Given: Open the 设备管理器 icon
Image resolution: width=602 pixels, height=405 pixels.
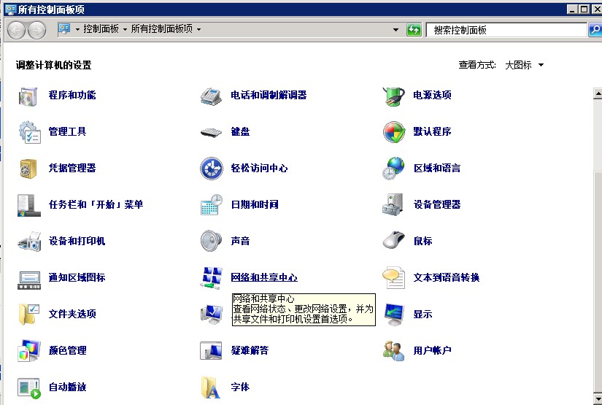Looking at the screenshot, I should (393, 205).
